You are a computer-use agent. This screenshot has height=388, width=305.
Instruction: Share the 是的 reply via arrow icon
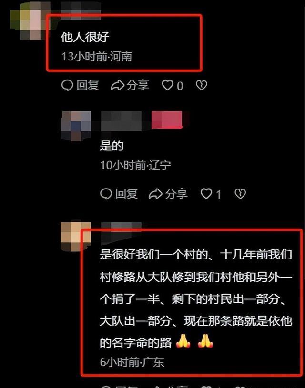(x=155, y=193)
